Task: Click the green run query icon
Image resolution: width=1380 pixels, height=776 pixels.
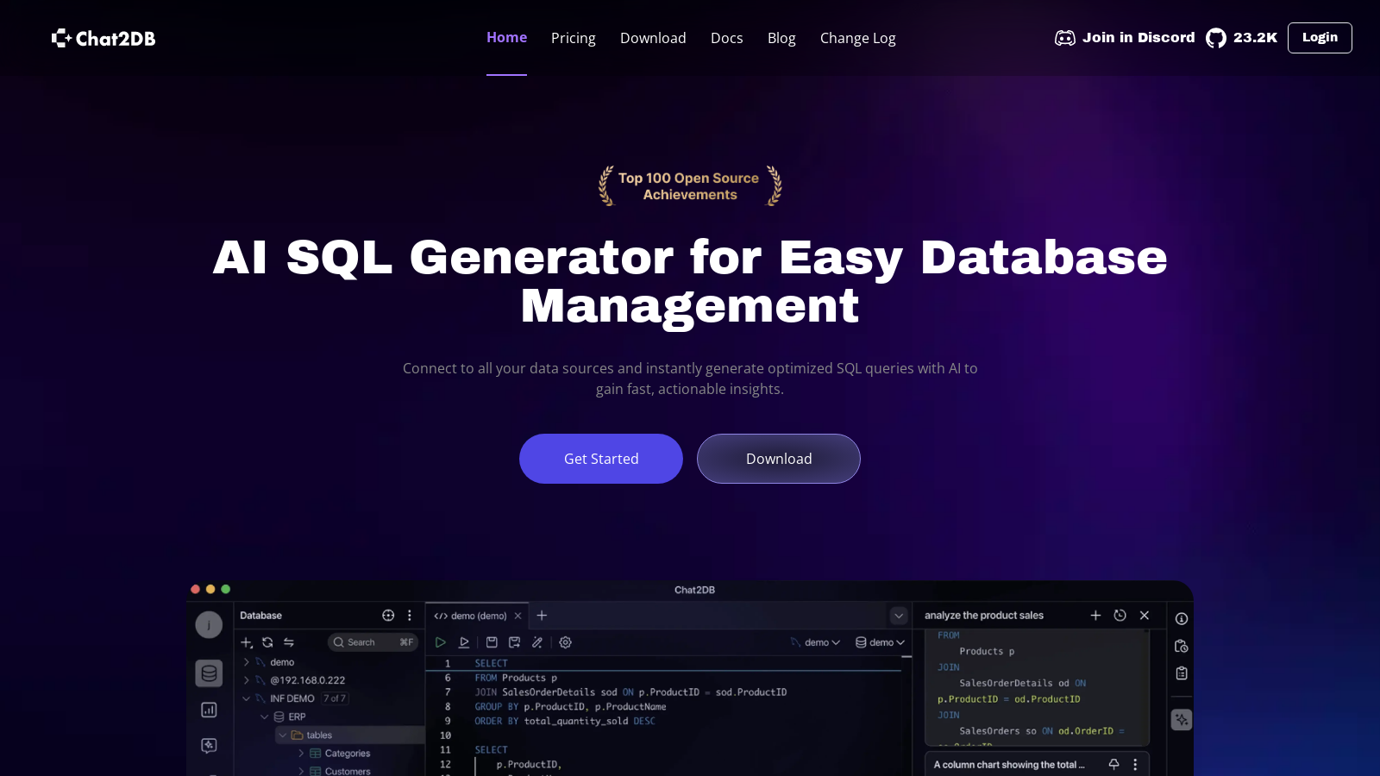Action: (x=441, y=642)
